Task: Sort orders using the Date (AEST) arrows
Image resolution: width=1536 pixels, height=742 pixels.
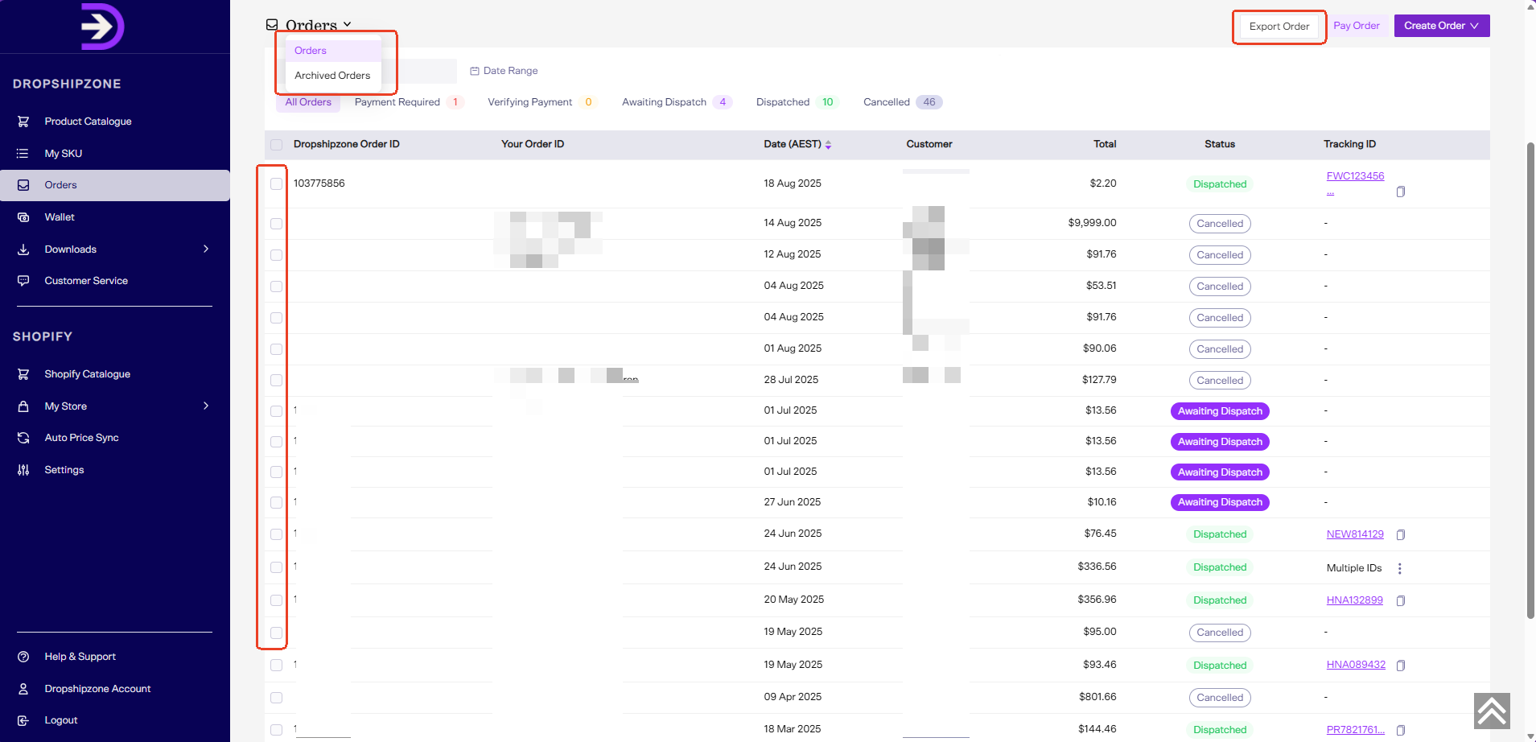Action: tap(828, 145)
